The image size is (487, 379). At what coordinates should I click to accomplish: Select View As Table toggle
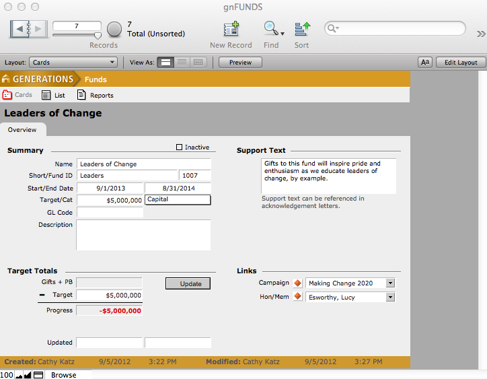(198, 63)
